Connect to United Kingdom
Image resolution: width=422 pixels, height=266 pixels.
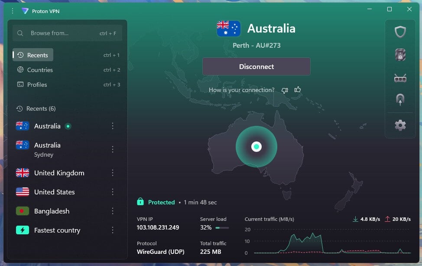click(x=59, y=173)
